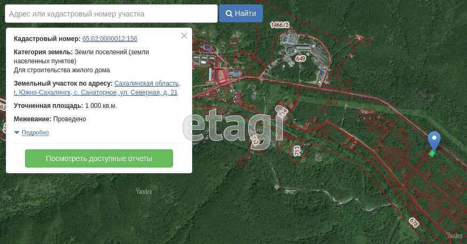Click the Межевание status line
The width and height of the screenshot is (467, 244).
(50, 119)
